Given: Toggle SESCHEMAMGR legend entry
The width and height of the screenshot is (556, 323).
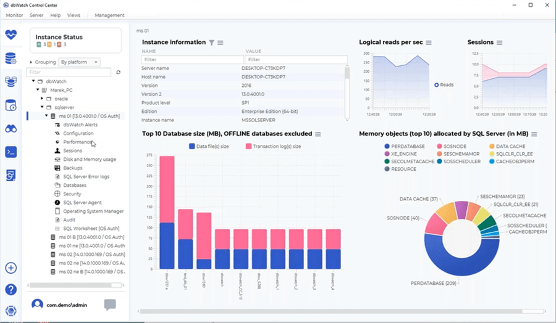Looking at the screenshot, I should pyautogui.click(x=458, y=154).
